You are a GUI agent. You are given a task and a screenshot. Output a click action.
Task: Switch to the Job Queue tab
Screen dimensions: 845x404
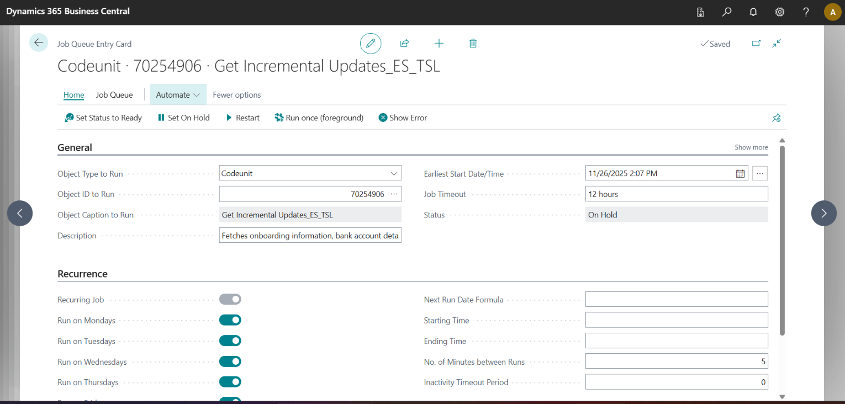point(114,94)
